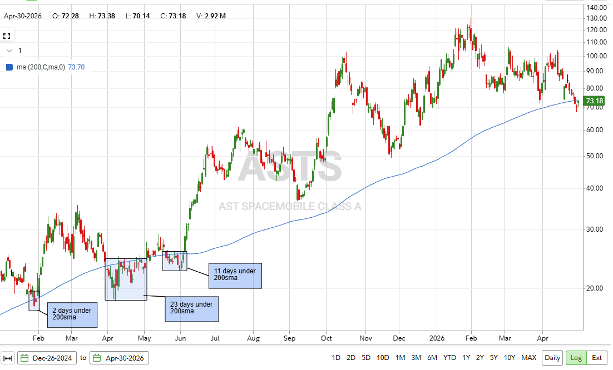Screen dimensions: 613x370
Task: Click the '23 days under 200sma' annotation
Action: pyautogui.click(x=191, y=309)
